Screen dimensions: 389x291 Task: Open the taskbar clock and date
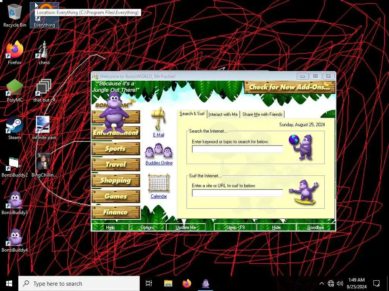pyautogui.click(x=356, y=283)
